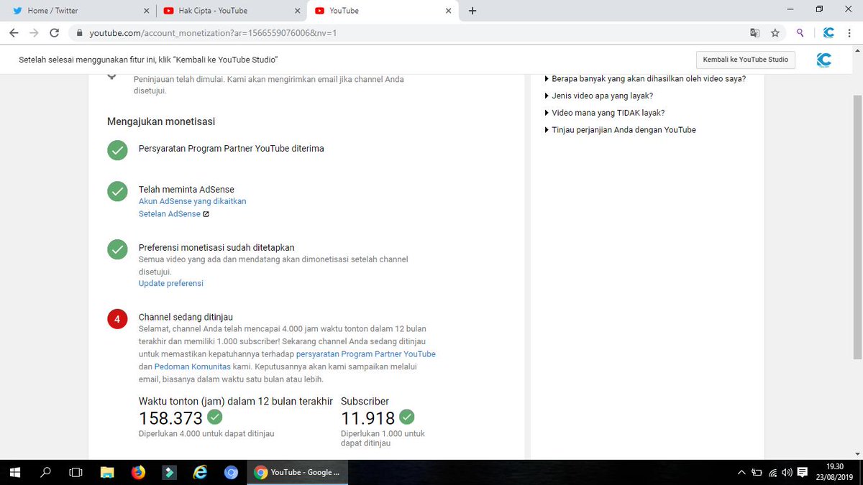This screenshot has width=863, height=485.
Task: Open the volume control tray icon
Action: coord(787,472)
